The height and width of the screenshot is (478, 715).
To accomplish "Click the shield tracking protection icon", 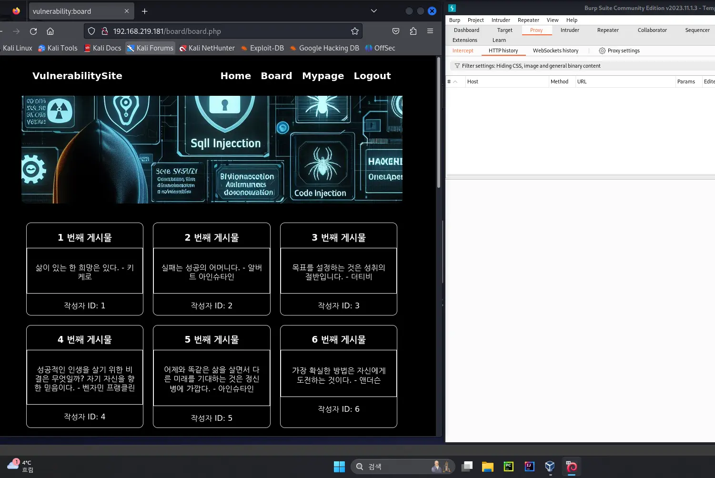I will [x=92, y=31].
